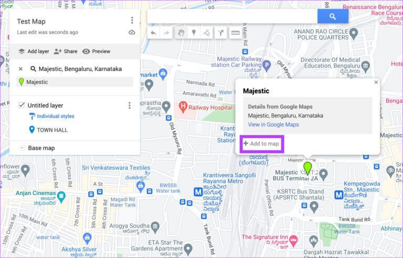The width and height of the screenshot is (403, 258).
Task: Select the hand pan tool
Action: [181, 33]
